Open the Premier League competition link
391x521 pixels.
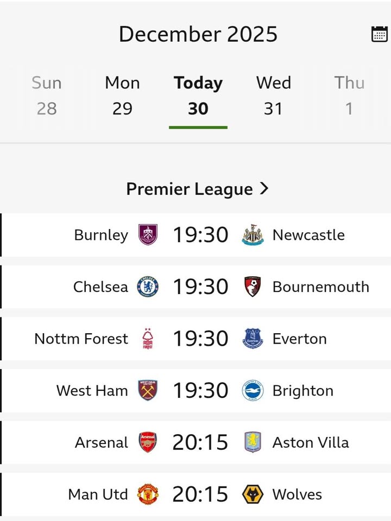[x=190, y=189]
